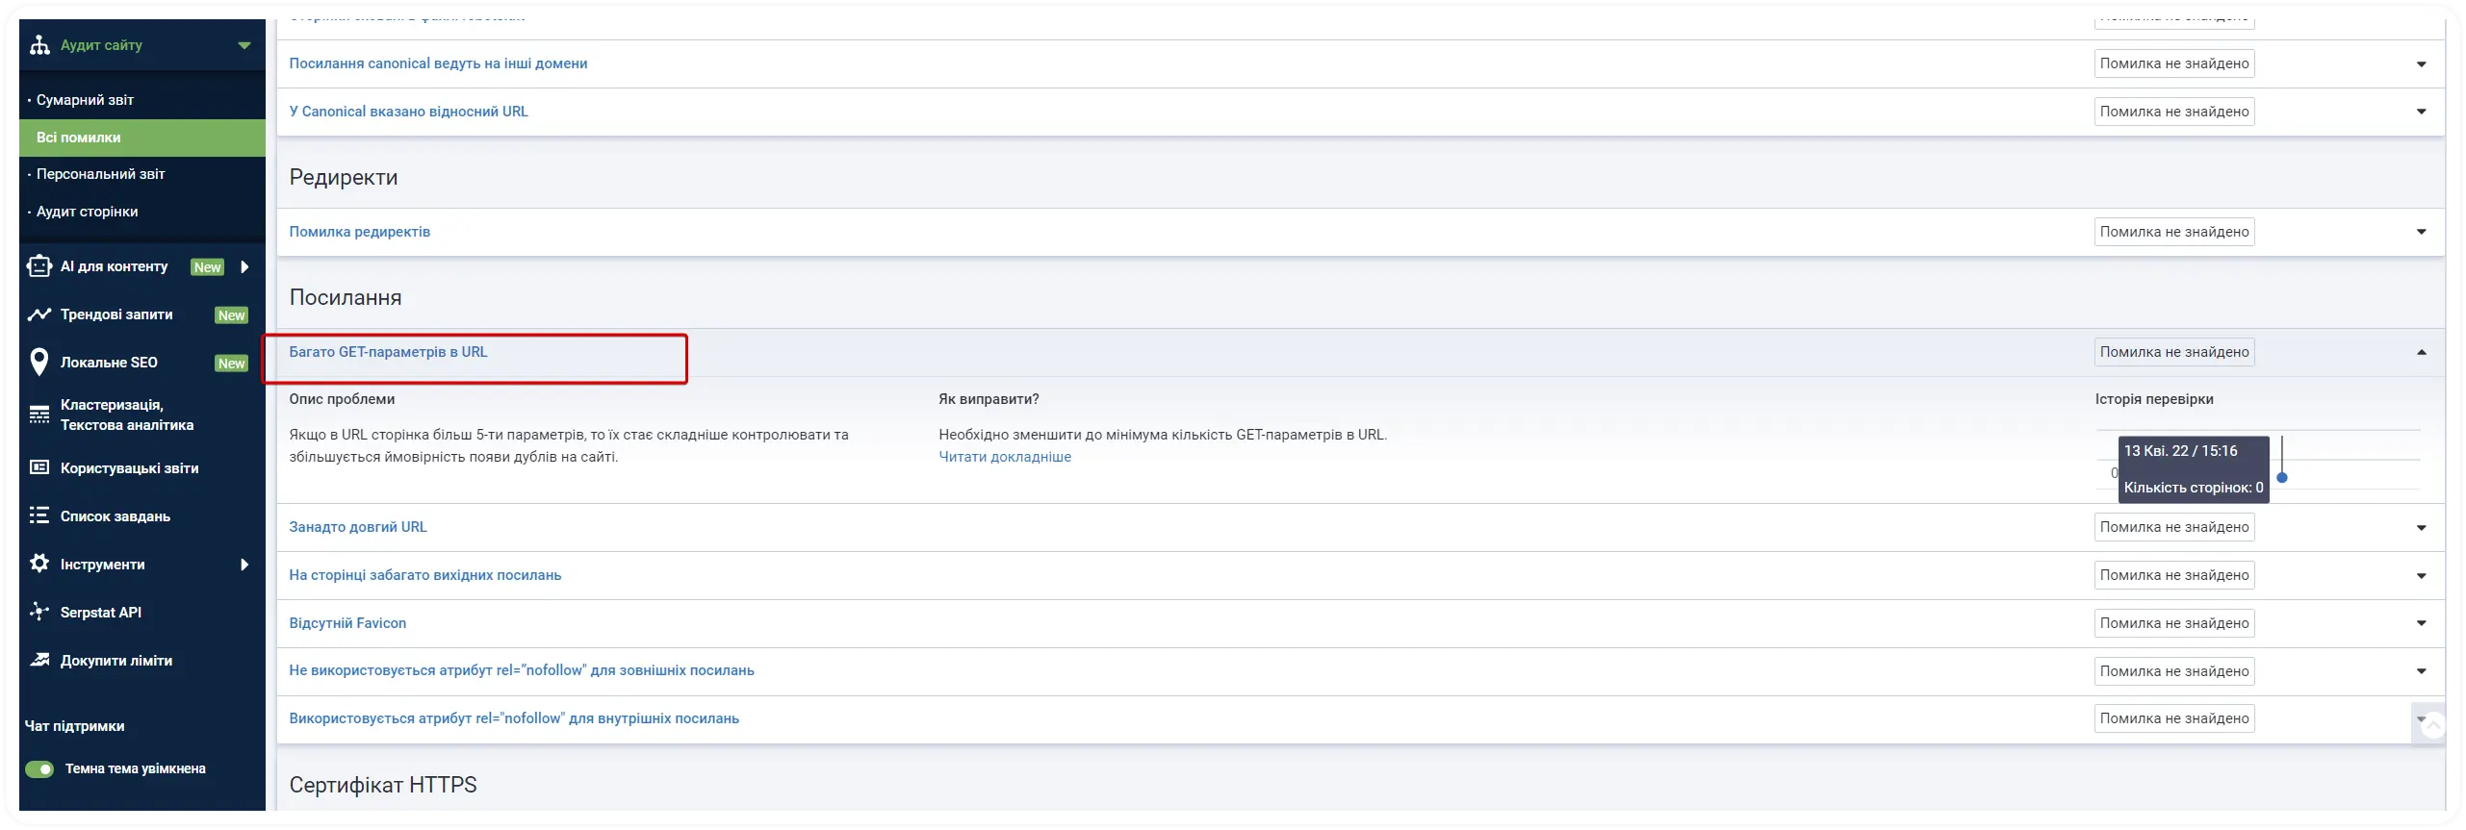2466x830 pixels.
Task: Open Чат підтримки
Action: (74, 726)
